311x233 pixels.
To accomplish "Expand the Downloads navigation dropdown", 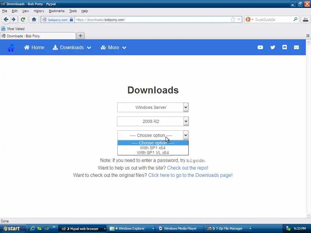I will pos(72,47).
